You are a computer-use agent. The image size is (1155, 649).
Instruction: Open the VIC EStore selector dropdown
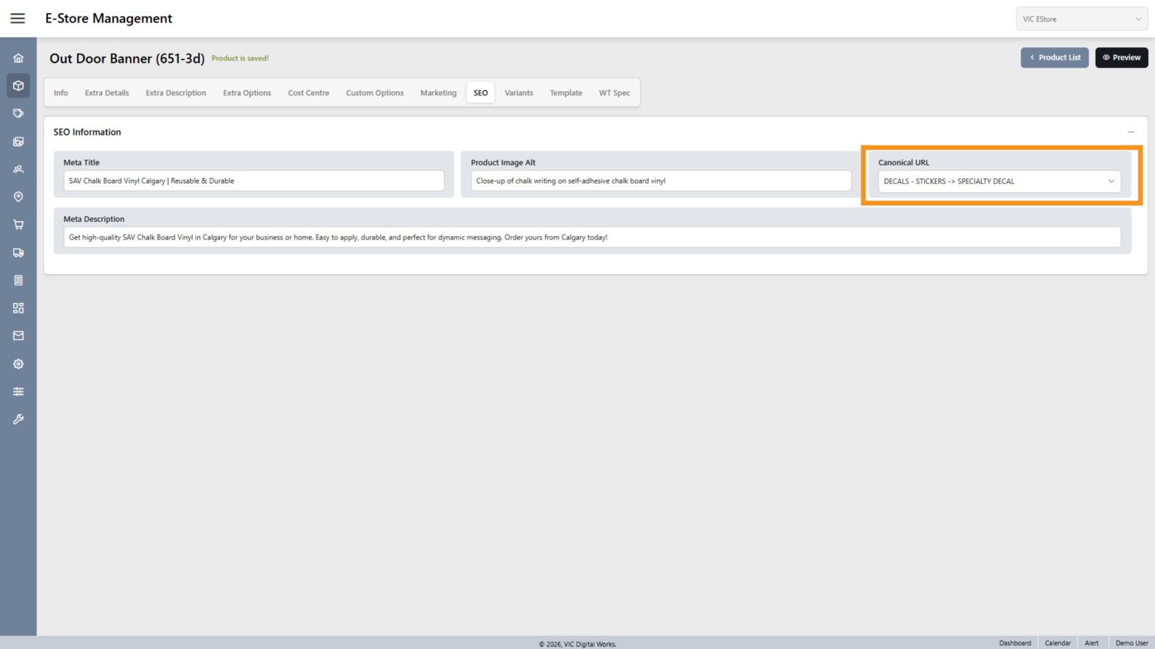(x=1081, y=19)
